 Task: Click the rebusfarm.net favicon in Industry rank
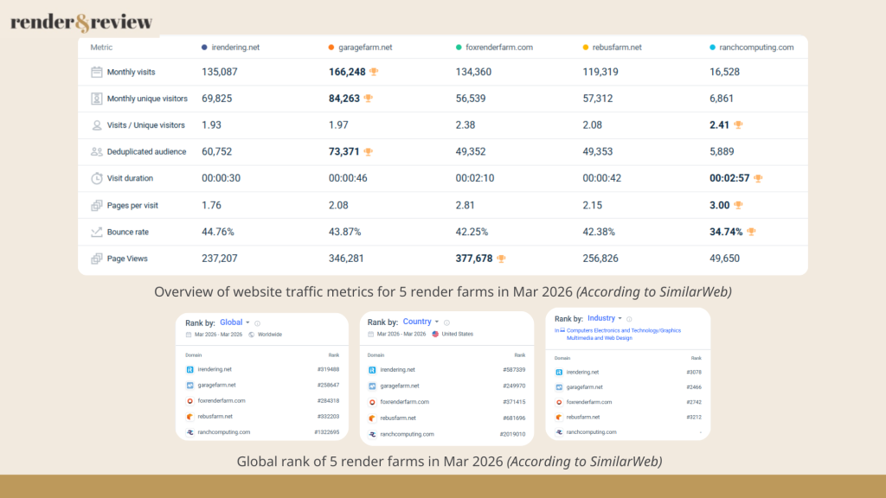(x=559, y=417)
